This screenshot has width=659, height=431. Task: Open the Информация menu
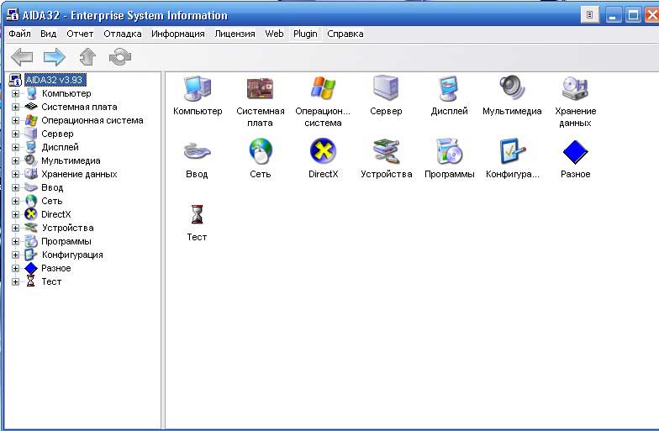tap(178, 34)
